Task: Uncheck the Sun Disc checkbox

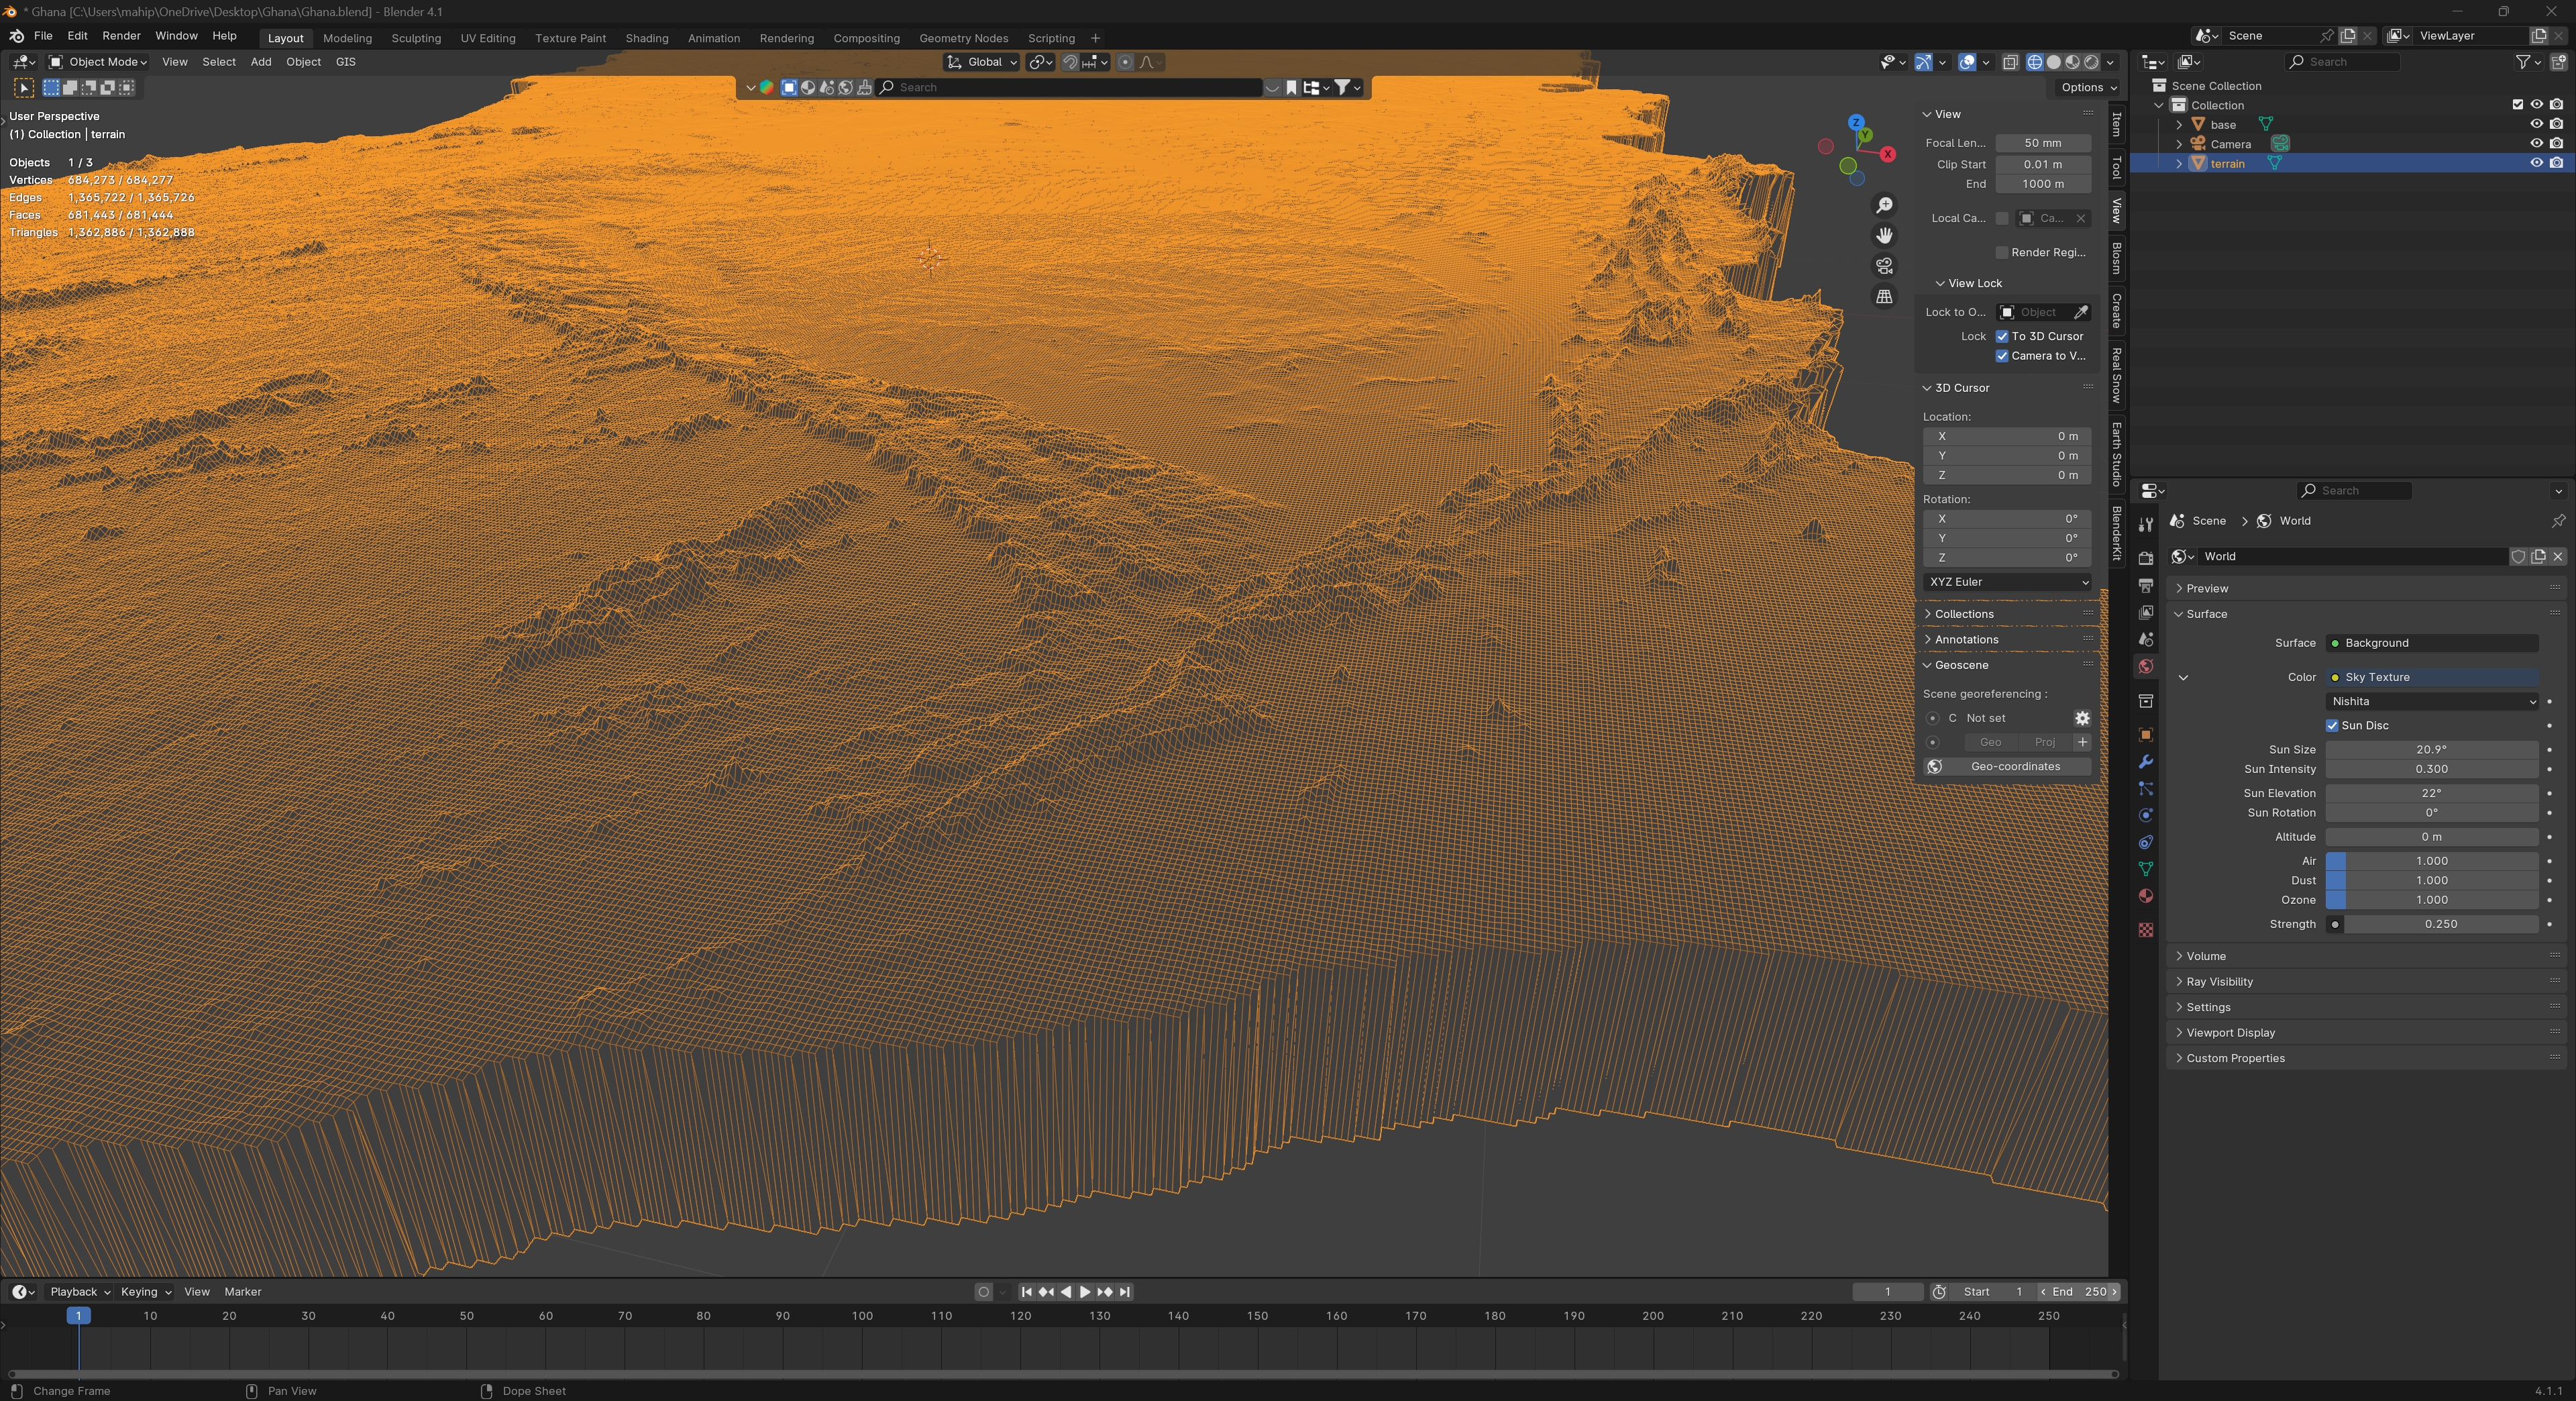Action: pyautogui.click(x=2332, y=726)
